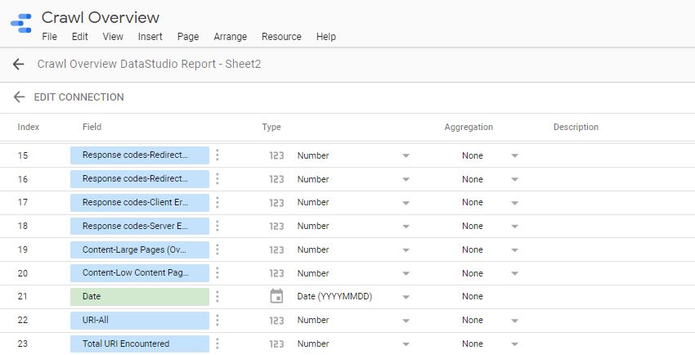Screen dimensions: 695x355
Task: Open the Resource menu
Action: 281,37
